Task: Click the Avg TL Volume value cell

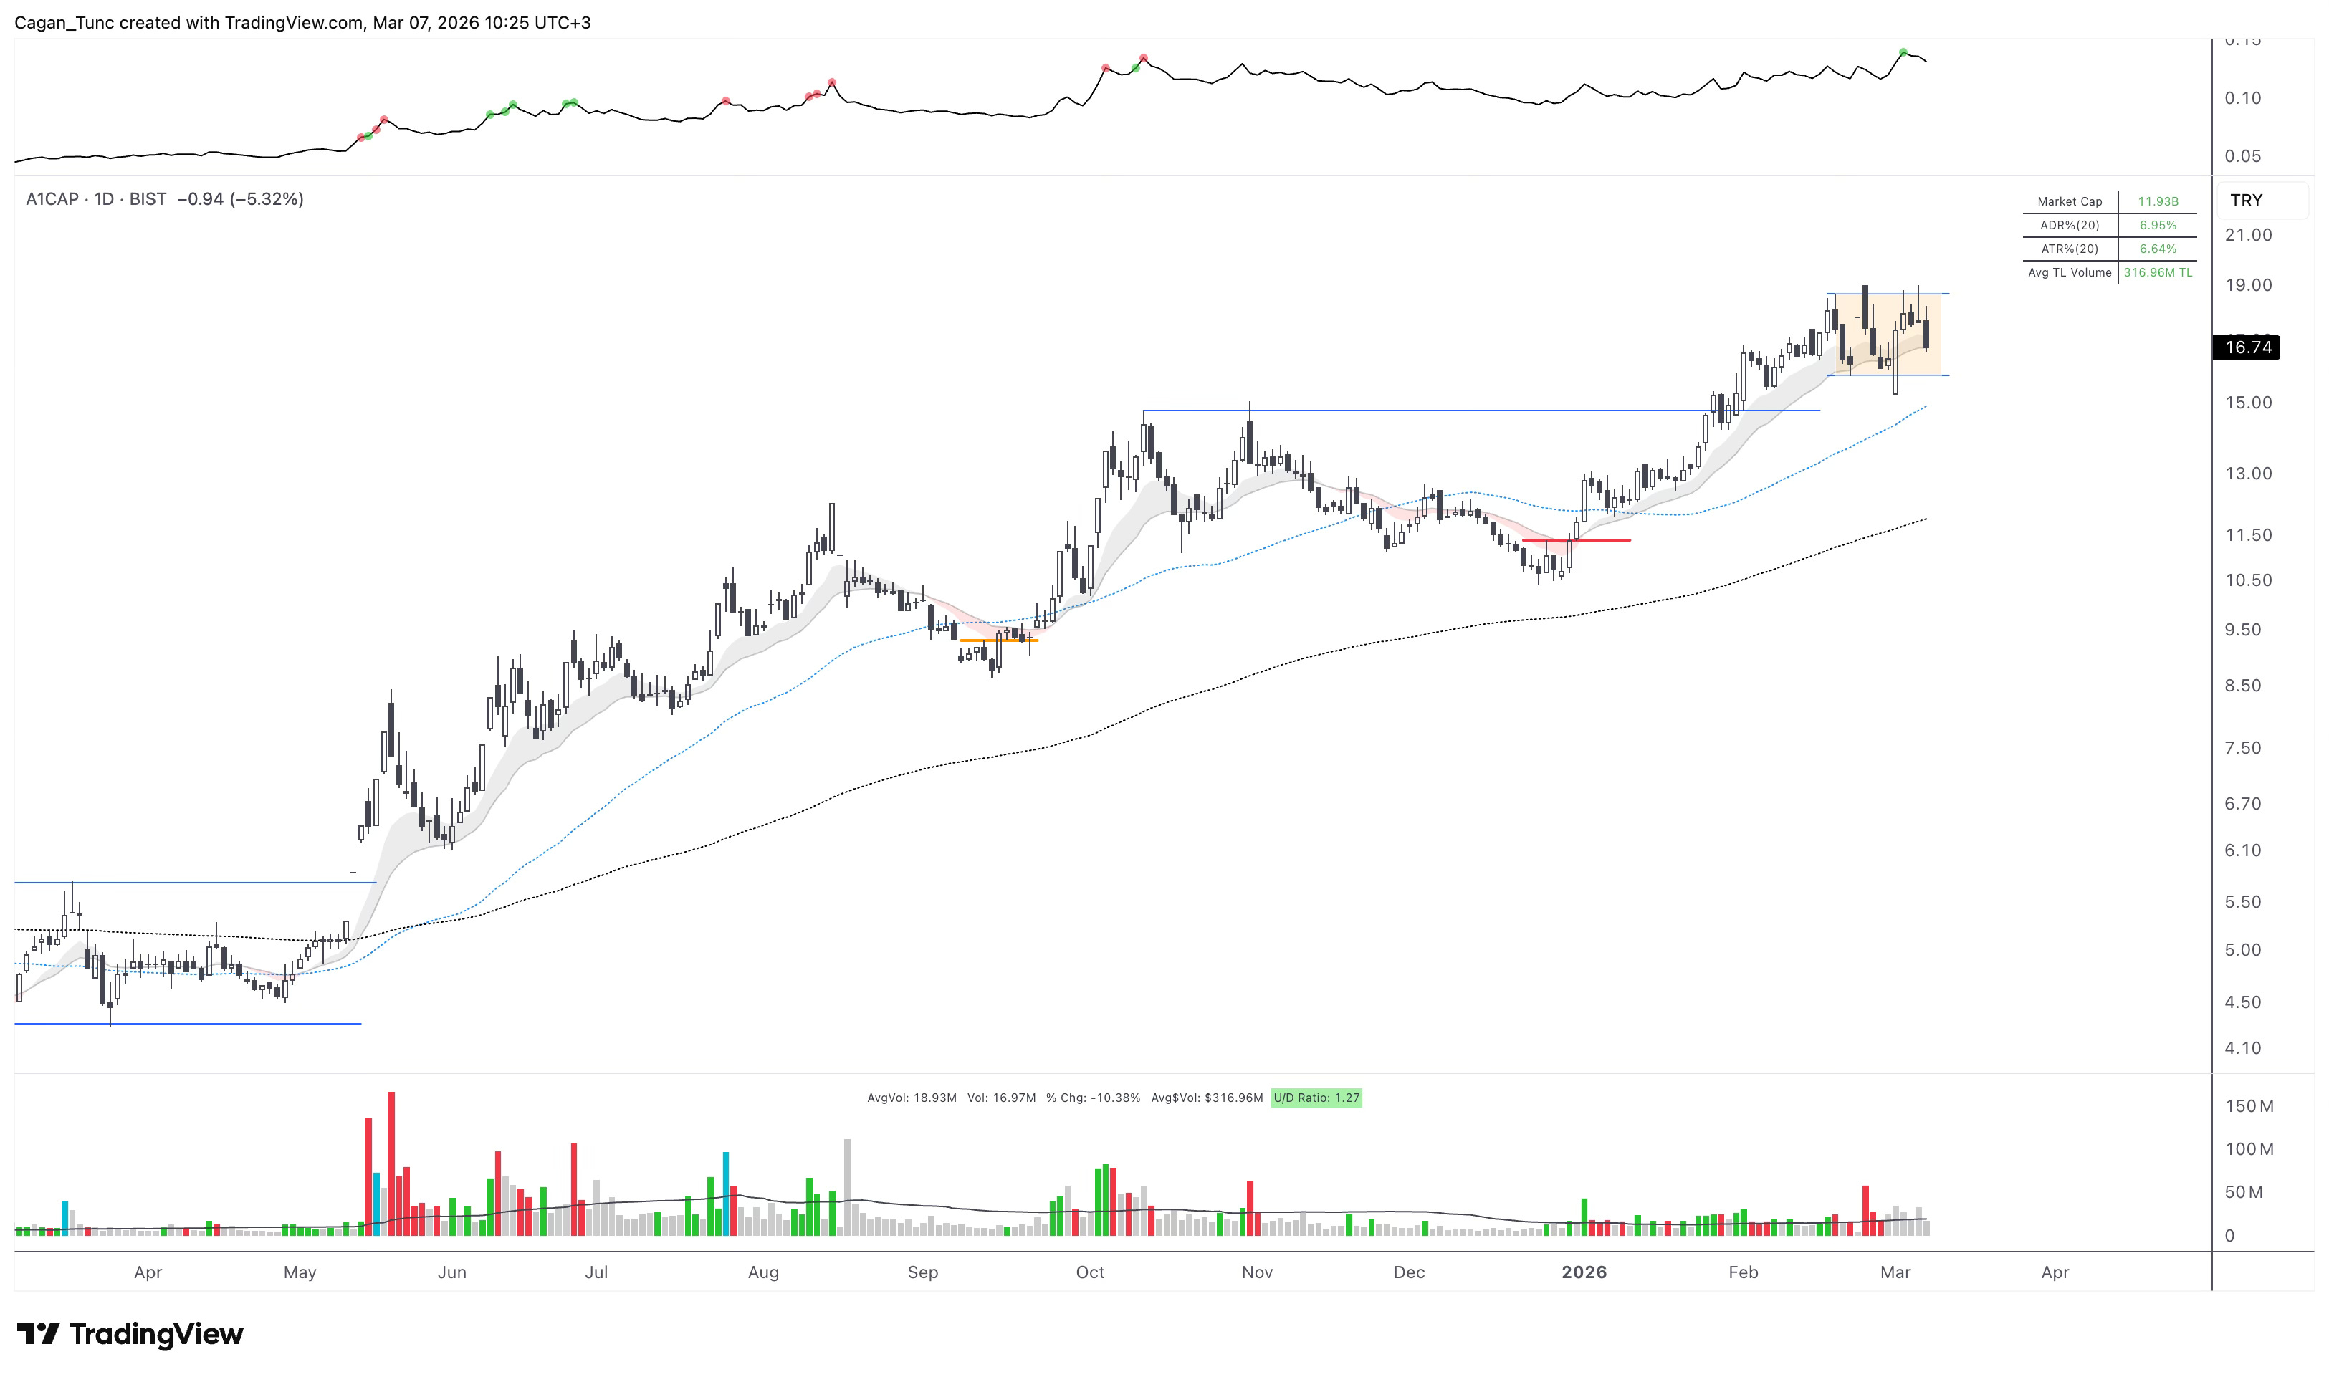Action: click(2157, 273)
